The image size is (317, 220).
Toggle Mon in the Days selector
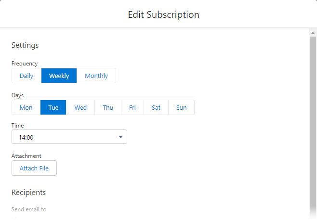[26, 107]
